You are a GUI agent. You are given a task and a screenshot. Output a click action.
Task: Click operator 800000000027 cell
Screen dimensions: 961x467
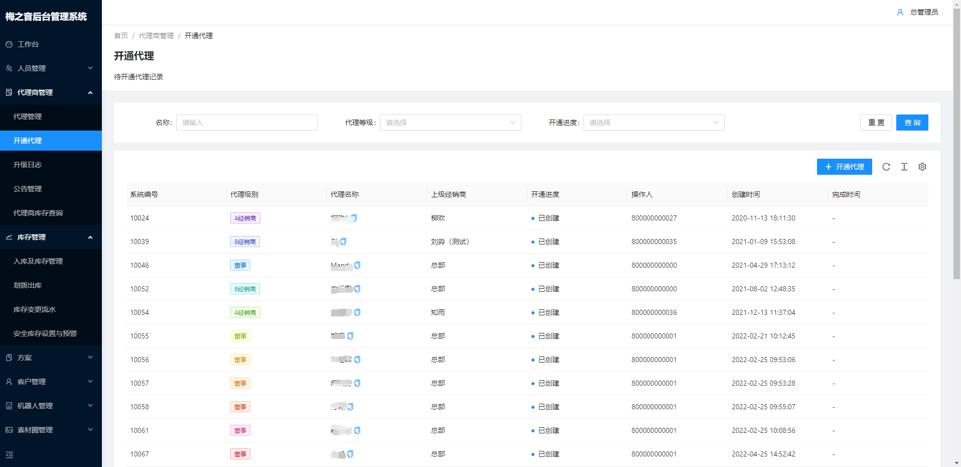pos(654,218)
